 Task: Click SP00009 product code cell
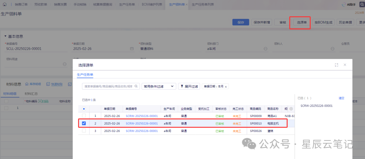pyautogui.click(x=256, y=116)
